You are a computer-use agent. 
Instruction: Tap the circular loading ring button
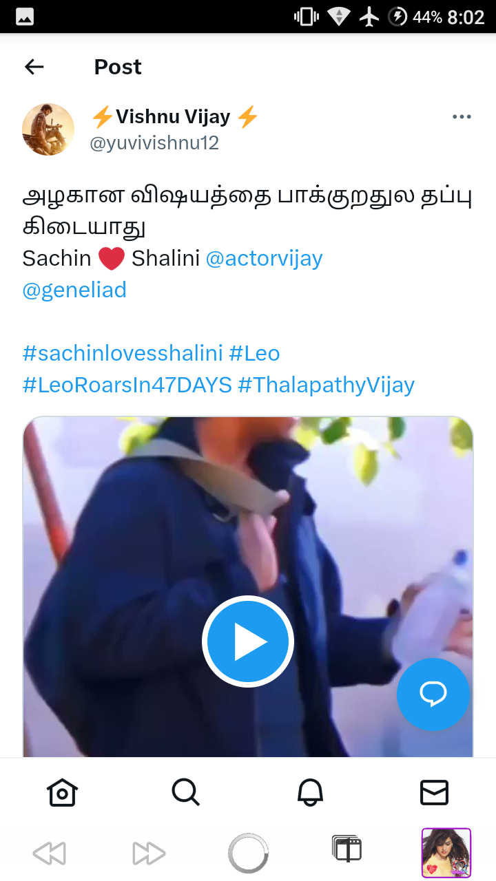248,853
